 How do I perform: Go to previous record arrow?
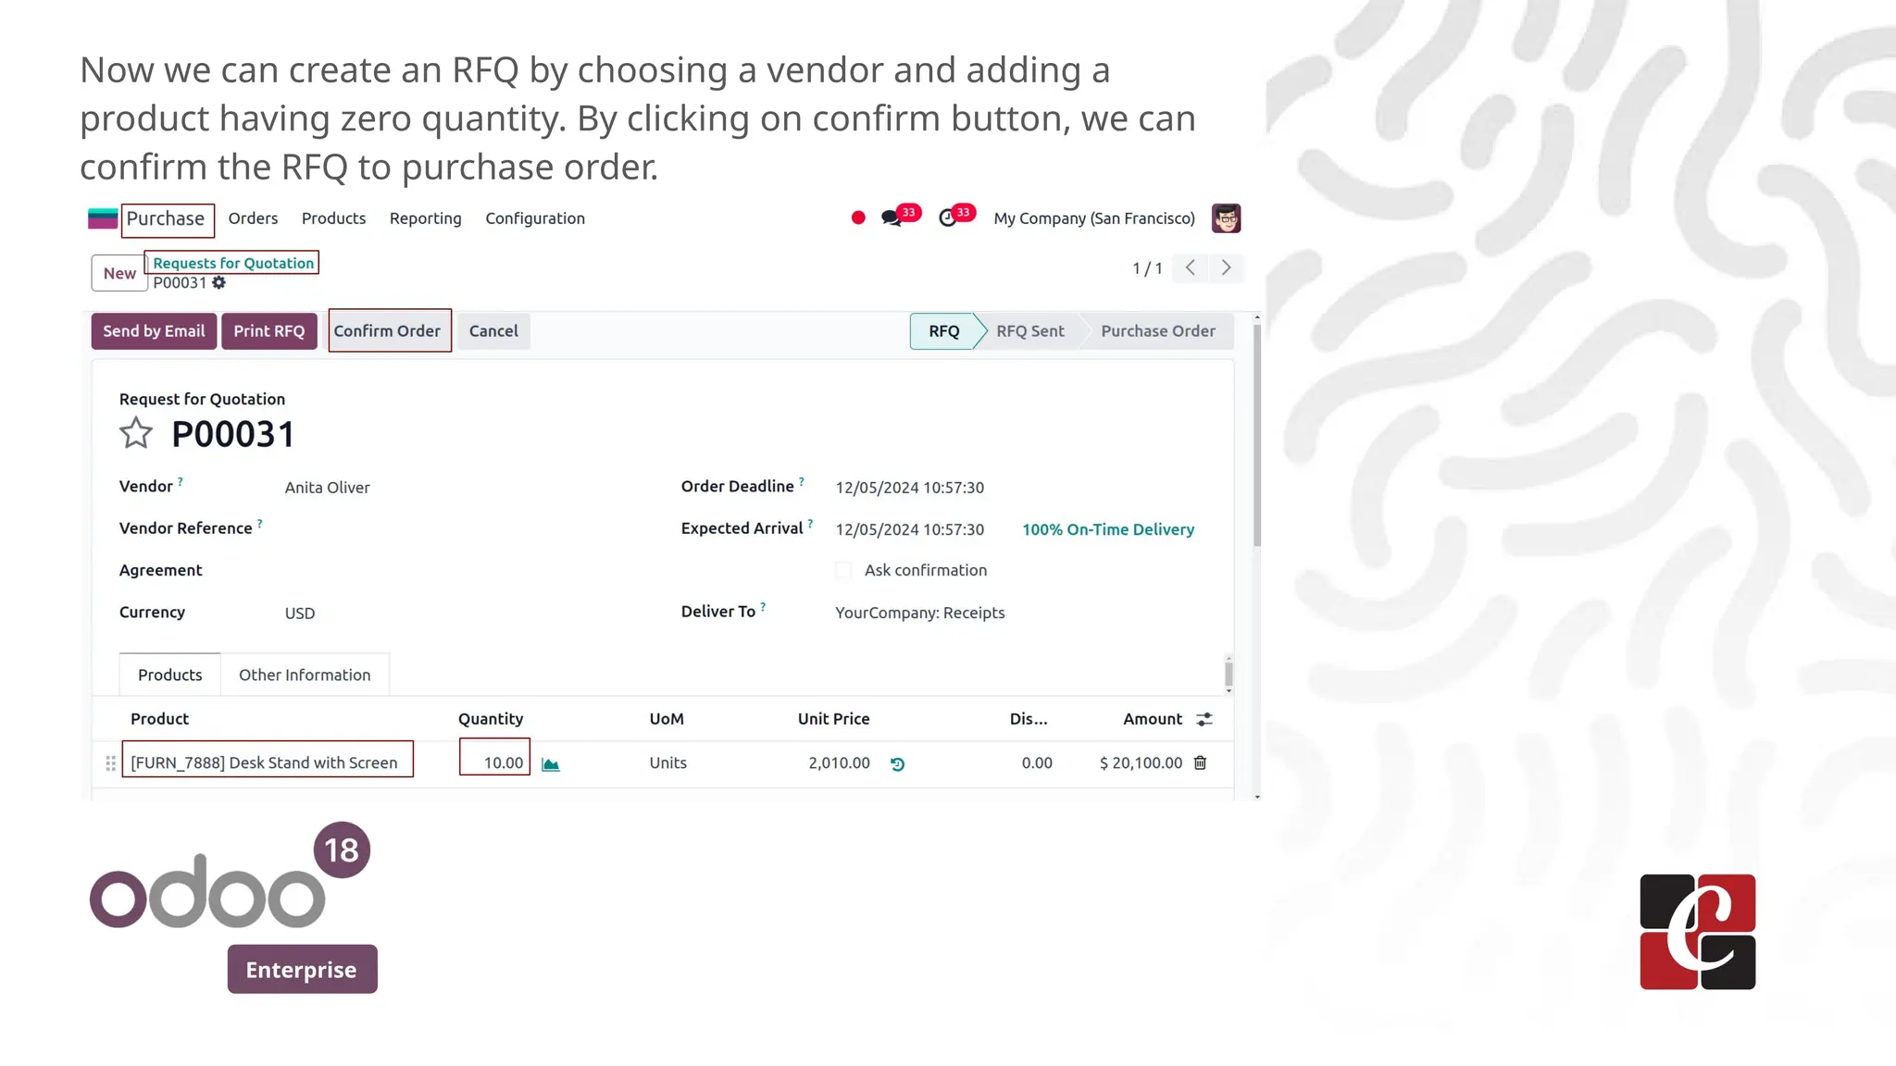click(x=1191, y=267)
